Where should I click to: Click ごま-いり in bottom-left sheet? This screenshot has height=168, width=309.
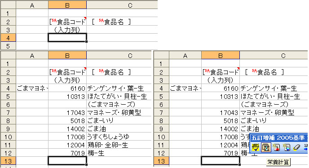(x=100, y=120)
